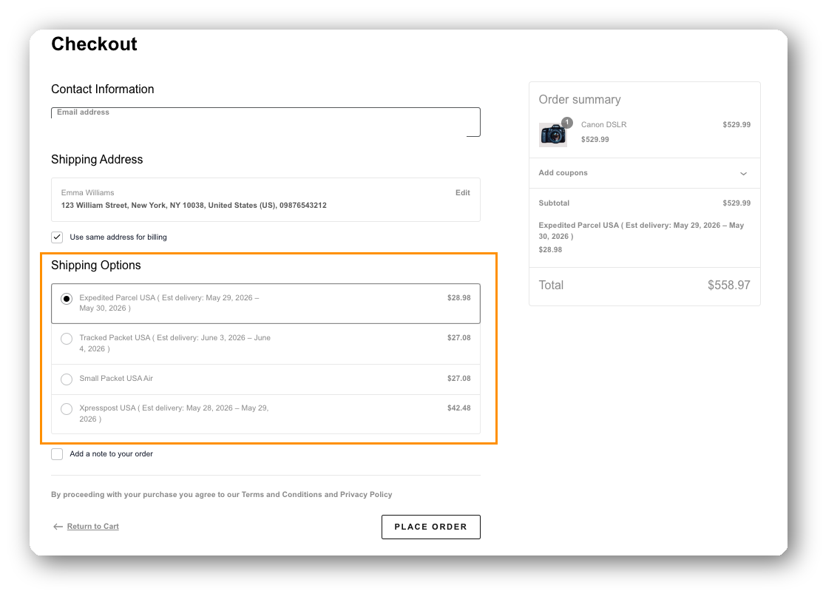
Task: Select Expedited Parcel USA radio button
Action: pyautogui.click(x=67, y=299)
